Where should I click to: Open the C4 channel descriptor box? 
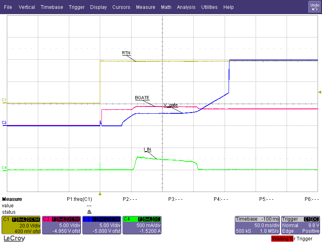pyautogui.click(x=142, y=225)
